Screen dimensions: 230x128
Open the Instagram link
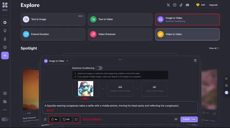(175, 5)
